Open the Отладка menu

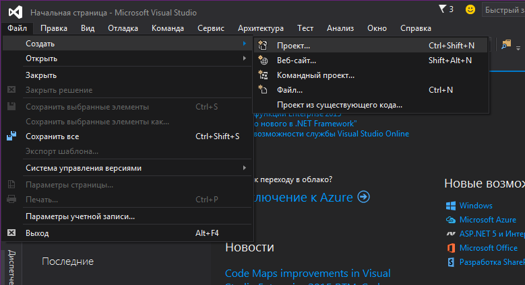coord(123,28)
